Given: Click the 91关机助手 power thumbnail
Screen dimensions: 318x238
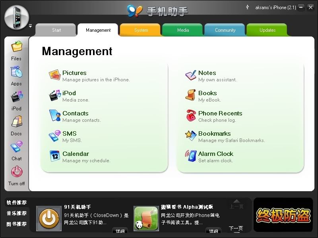Looking at the screenshot, I should coord(49,219).
